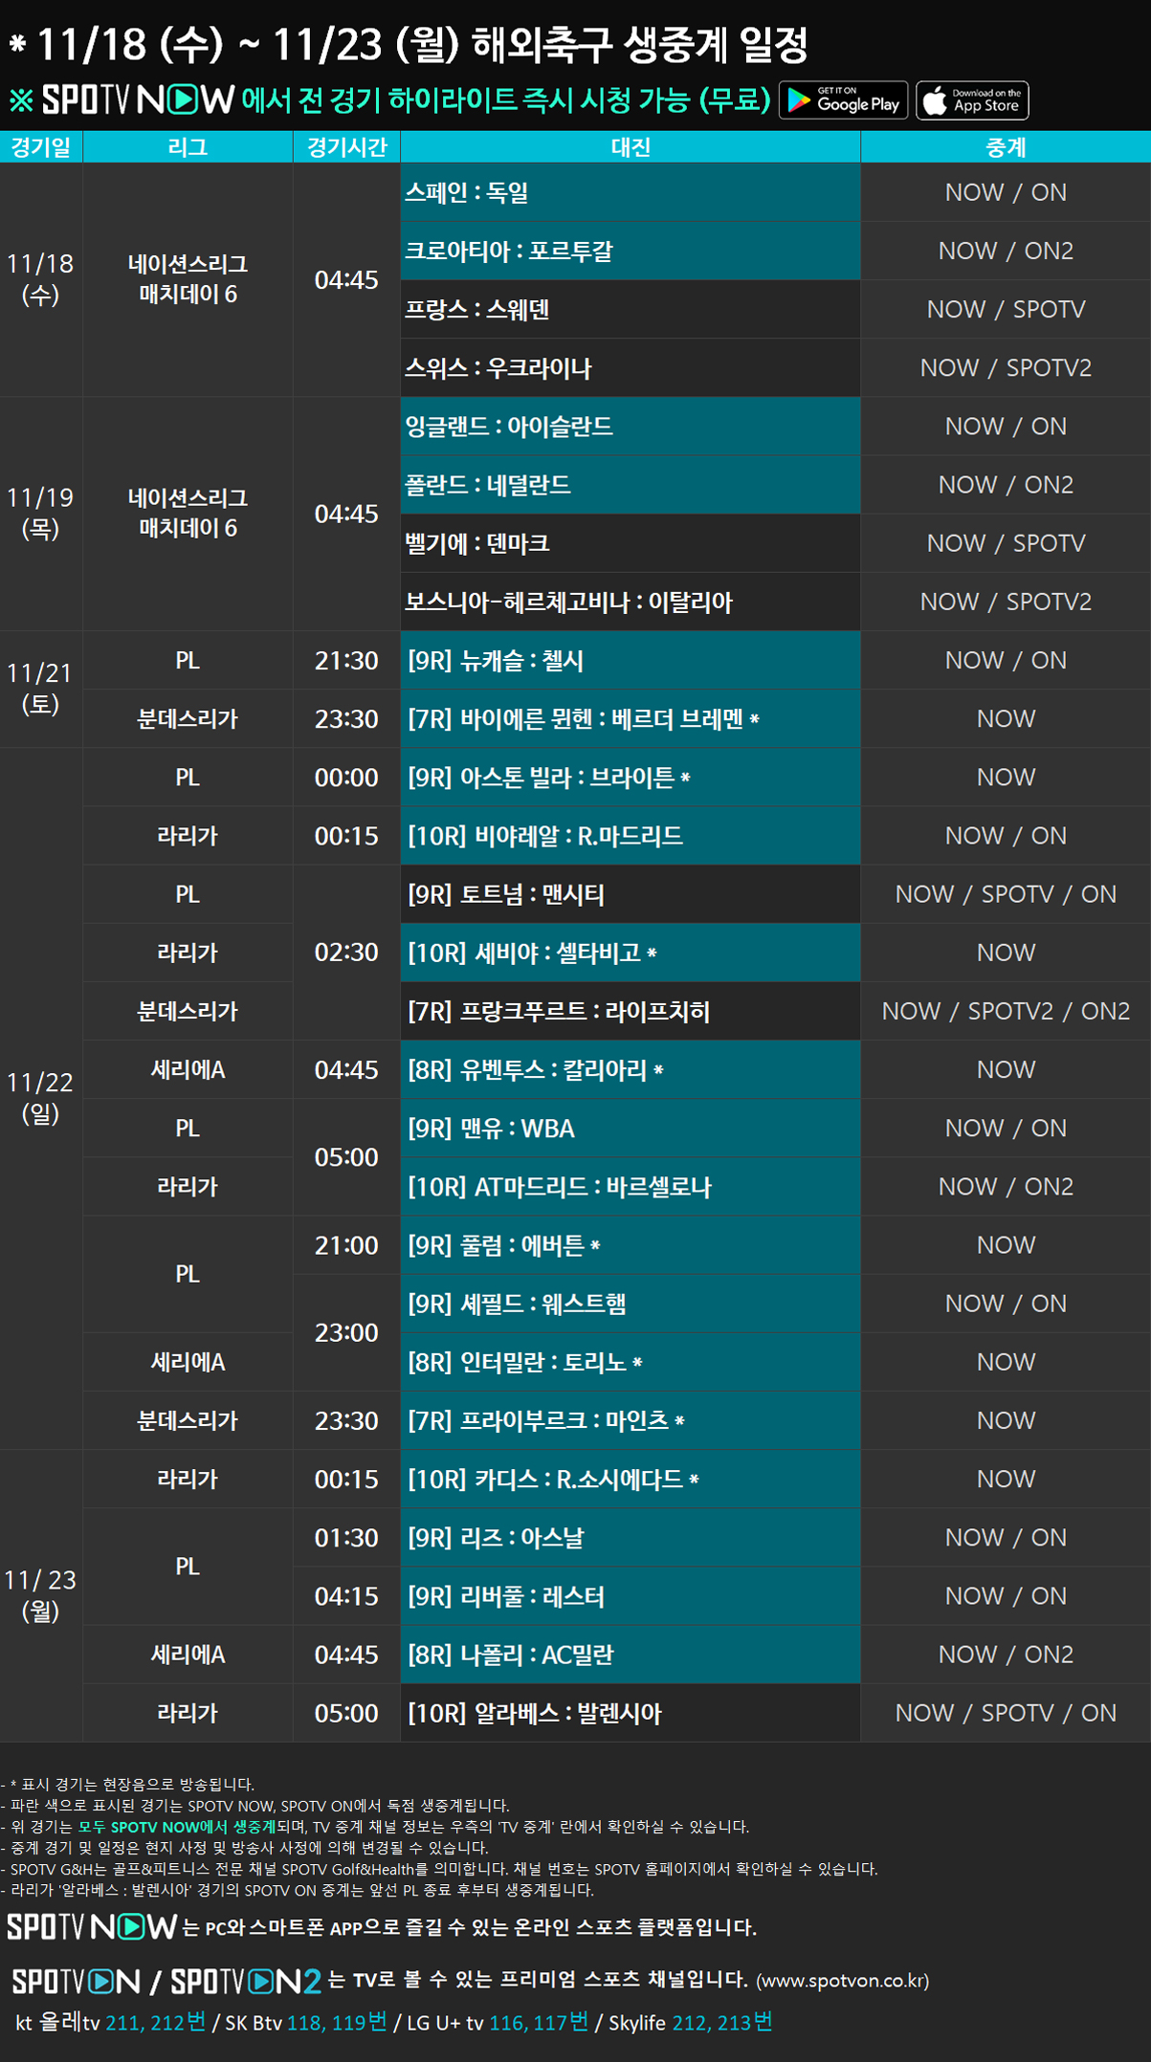This screenshot has height=2062, width=1151.
Task: Choose the [10R] AT마드리드 : 바르셀로나 match
Action: (x=631, y=1187)
